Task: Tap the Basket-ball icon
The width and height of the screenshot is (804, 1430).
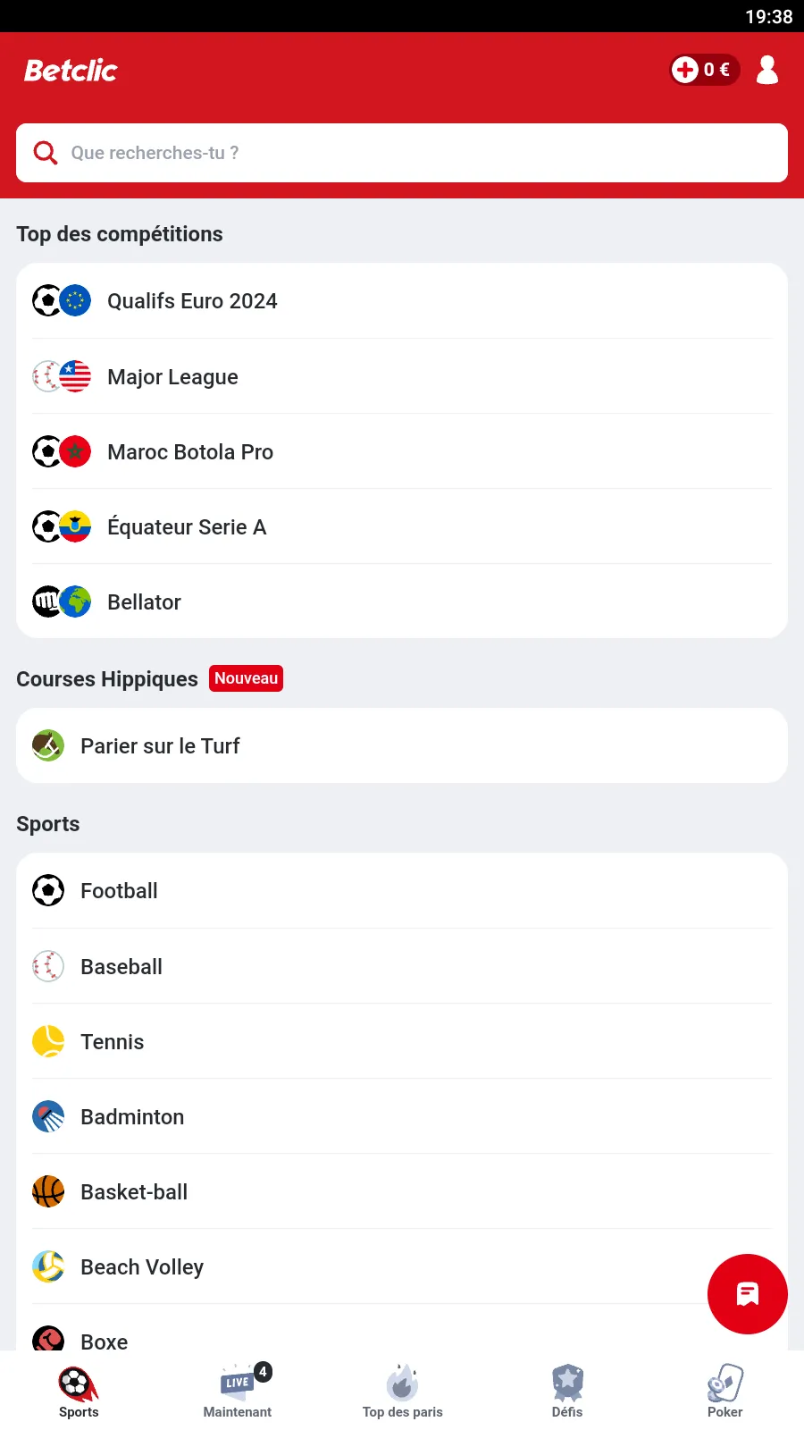Action: 48,1191
